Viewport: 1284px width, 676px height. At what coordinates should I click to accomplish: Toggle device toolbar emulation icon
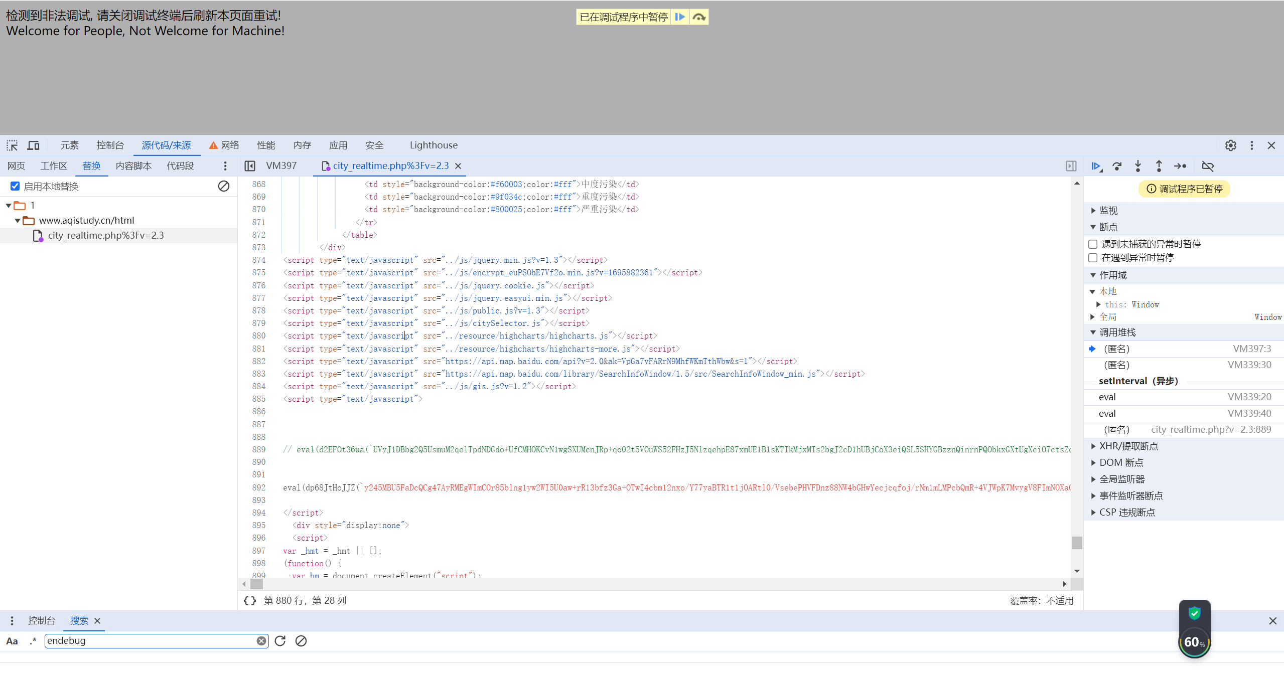click(x=33, y=145)
